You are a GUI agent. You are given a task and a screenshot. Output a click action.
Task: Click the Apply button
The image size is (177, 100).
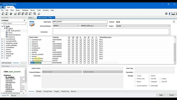[x=161, y=95]
